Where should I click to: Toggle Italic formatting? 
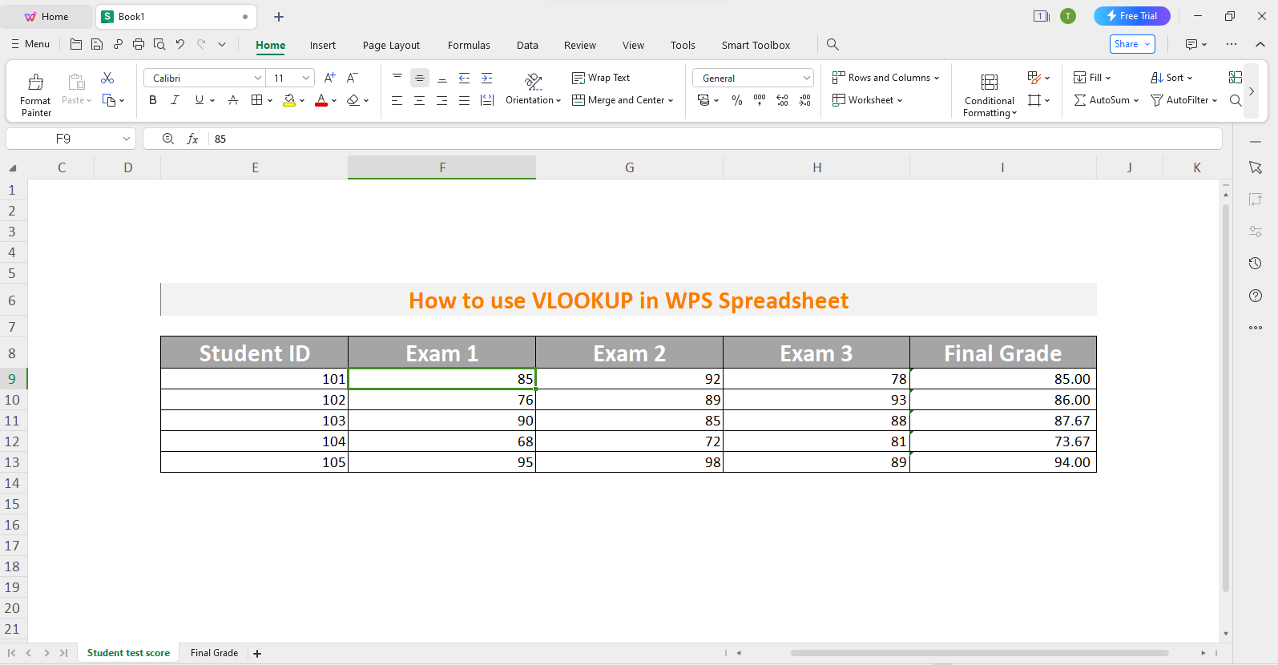[175, 100]
